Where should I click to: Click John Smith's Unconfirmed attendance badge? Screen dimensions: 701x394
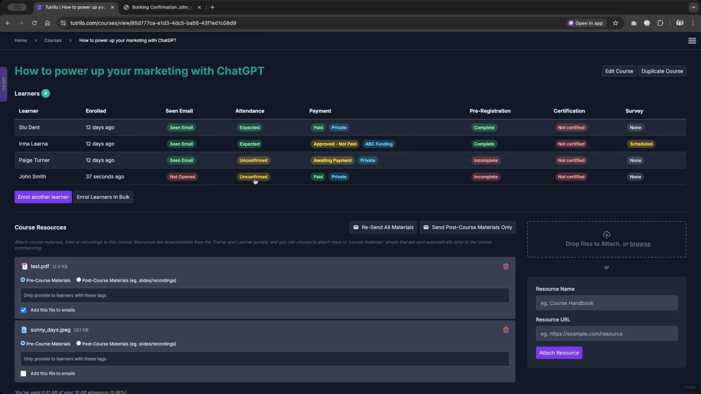(253, 177)
